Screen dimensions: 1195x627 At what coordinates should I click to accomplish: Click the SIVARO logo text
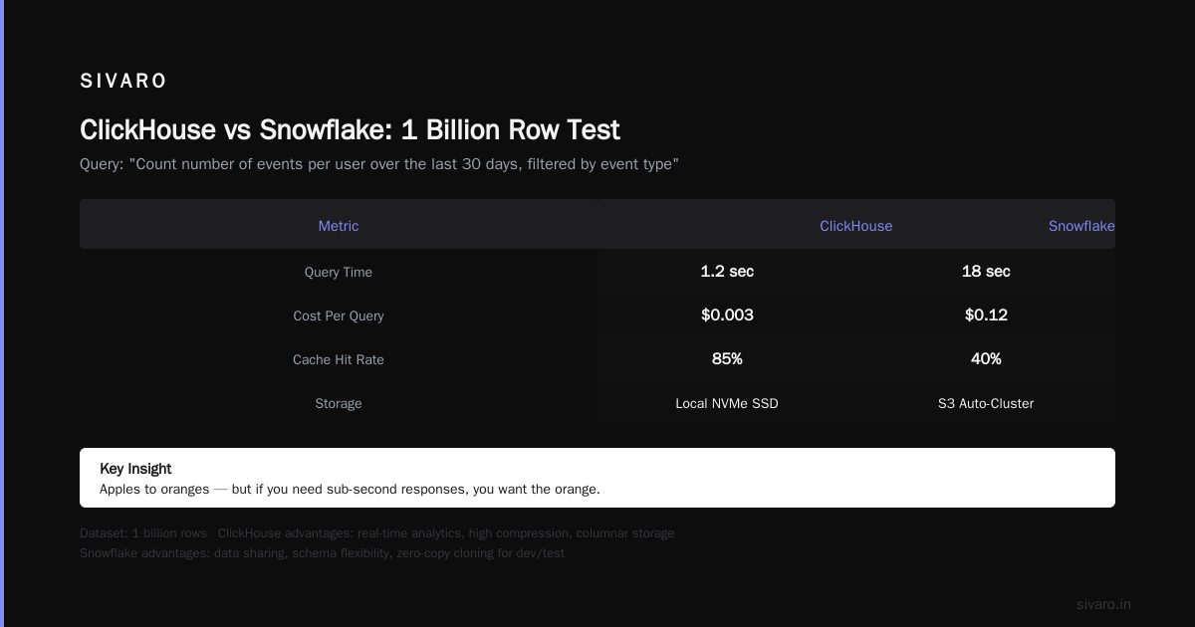point(123,82)
